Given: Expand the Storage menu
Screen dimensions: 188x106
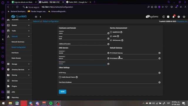Looking at the screenshot, I should tap(19, 64).
